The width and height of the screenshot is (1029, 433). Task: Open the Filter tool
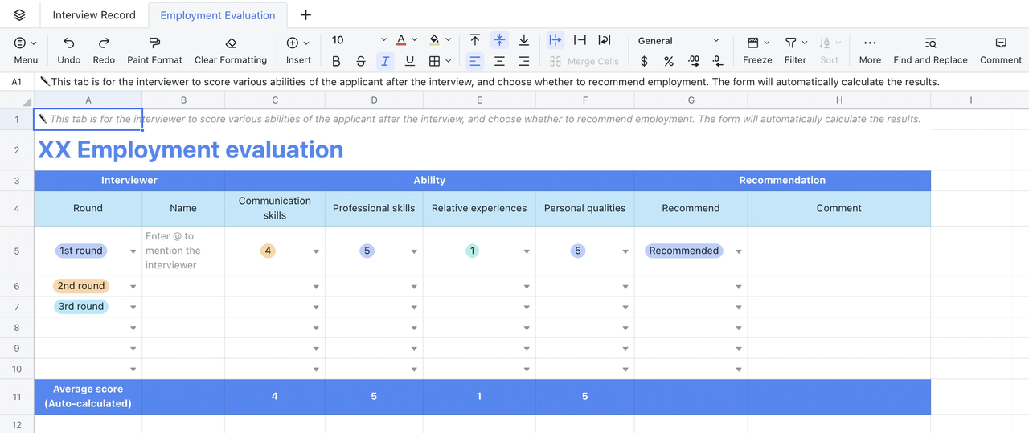click(795, 50)
